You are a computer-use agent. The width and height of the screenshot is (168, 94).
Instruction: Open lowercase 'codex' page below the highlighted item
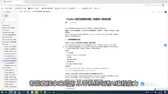pos(10,63)
